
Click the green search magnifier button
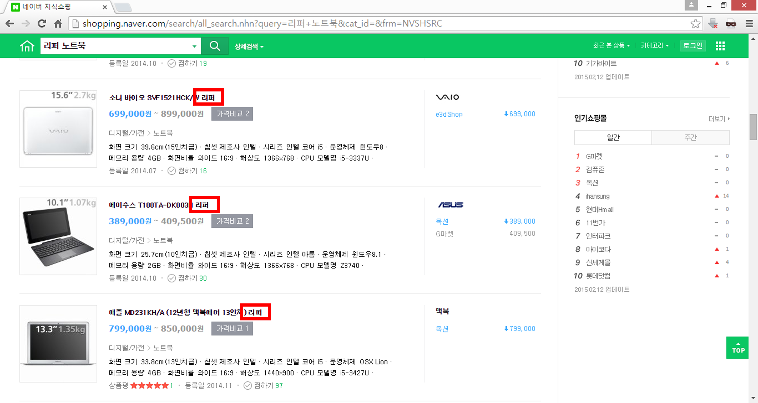215,46
